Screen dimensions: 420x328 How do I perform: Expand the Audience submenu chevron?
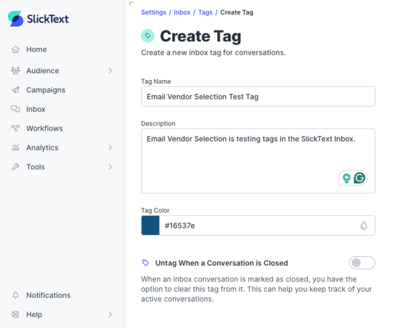click(x=110, y=70)
